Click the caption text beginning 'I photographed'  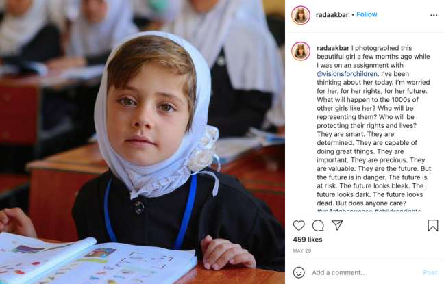click(374, 125)
